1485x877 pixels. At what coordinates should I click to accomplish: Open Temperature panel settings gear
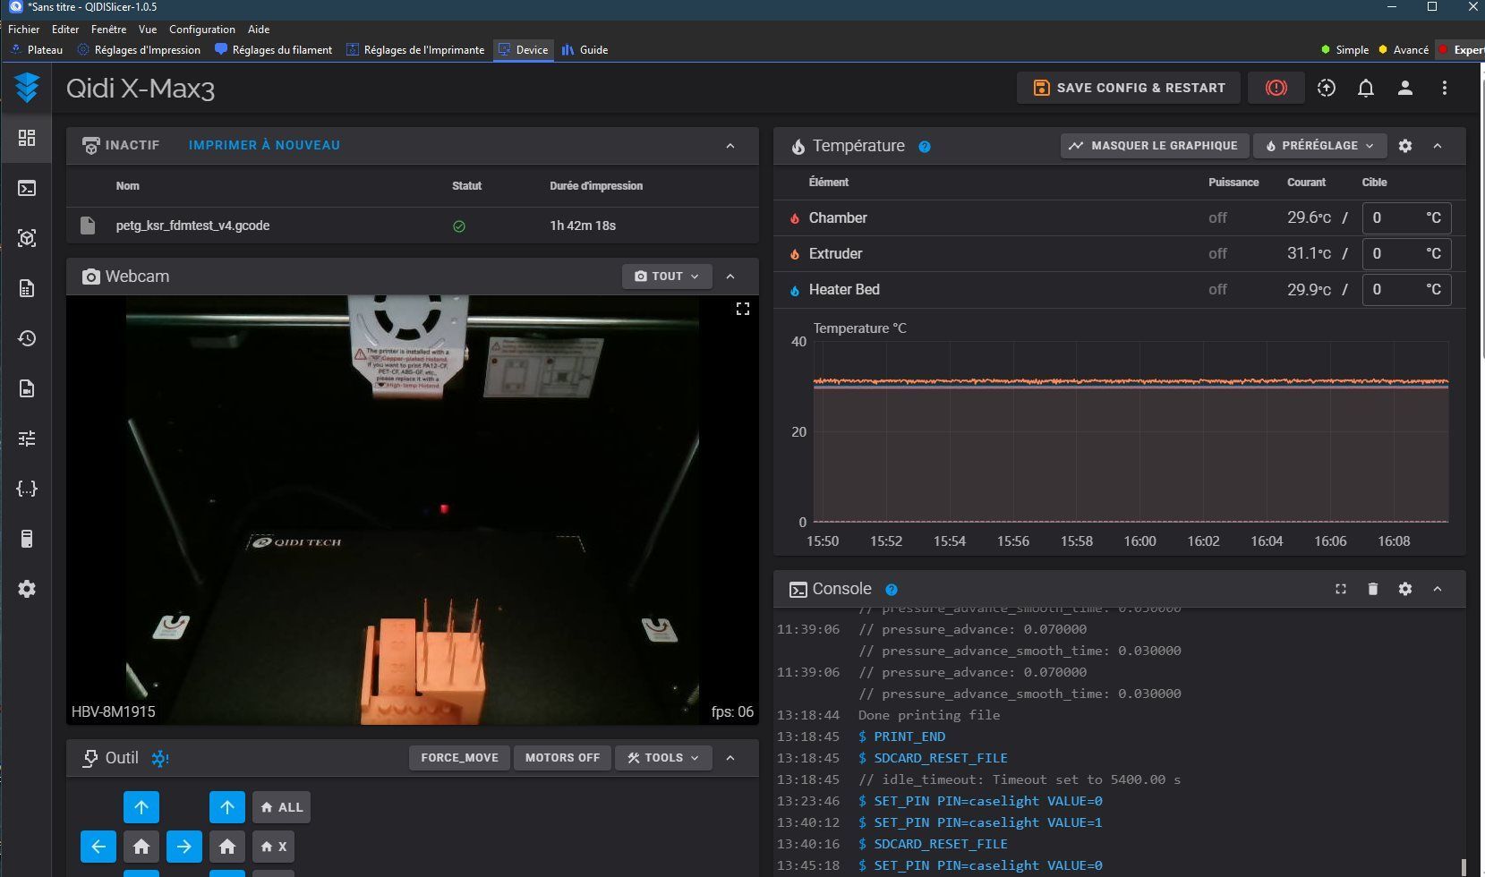[x=1404, y=146]
